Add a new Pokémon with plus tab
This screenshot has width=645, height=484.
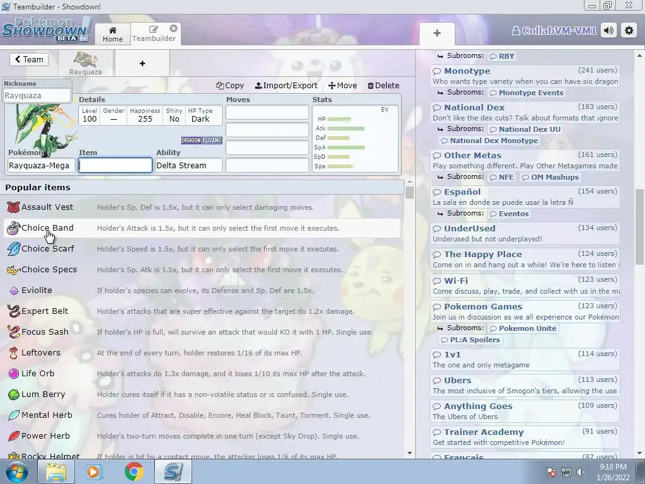142,64
